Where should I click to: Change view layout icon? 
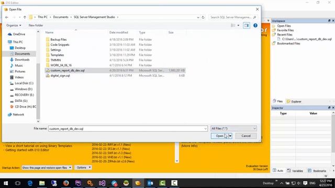(x=232, y=26)
